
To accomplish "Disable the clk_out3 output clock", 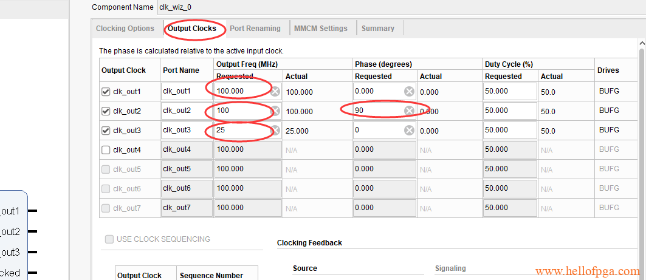I will [x=106, y=131].
